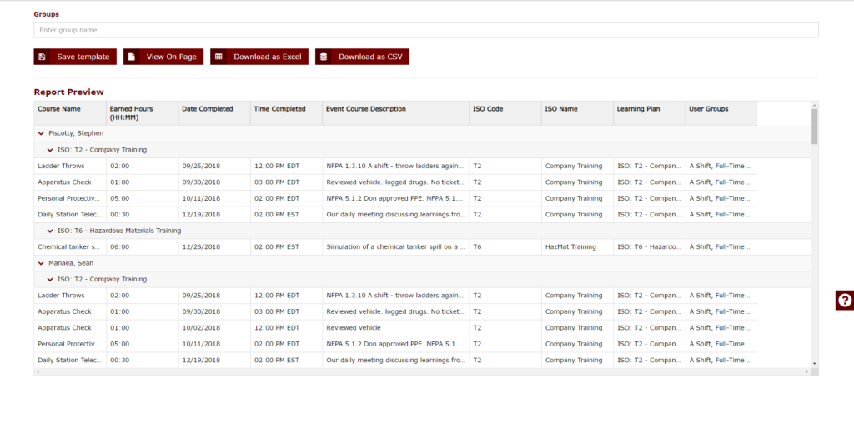Select the Chemical tanker course row
854x423 pixels.
(250, 247)
